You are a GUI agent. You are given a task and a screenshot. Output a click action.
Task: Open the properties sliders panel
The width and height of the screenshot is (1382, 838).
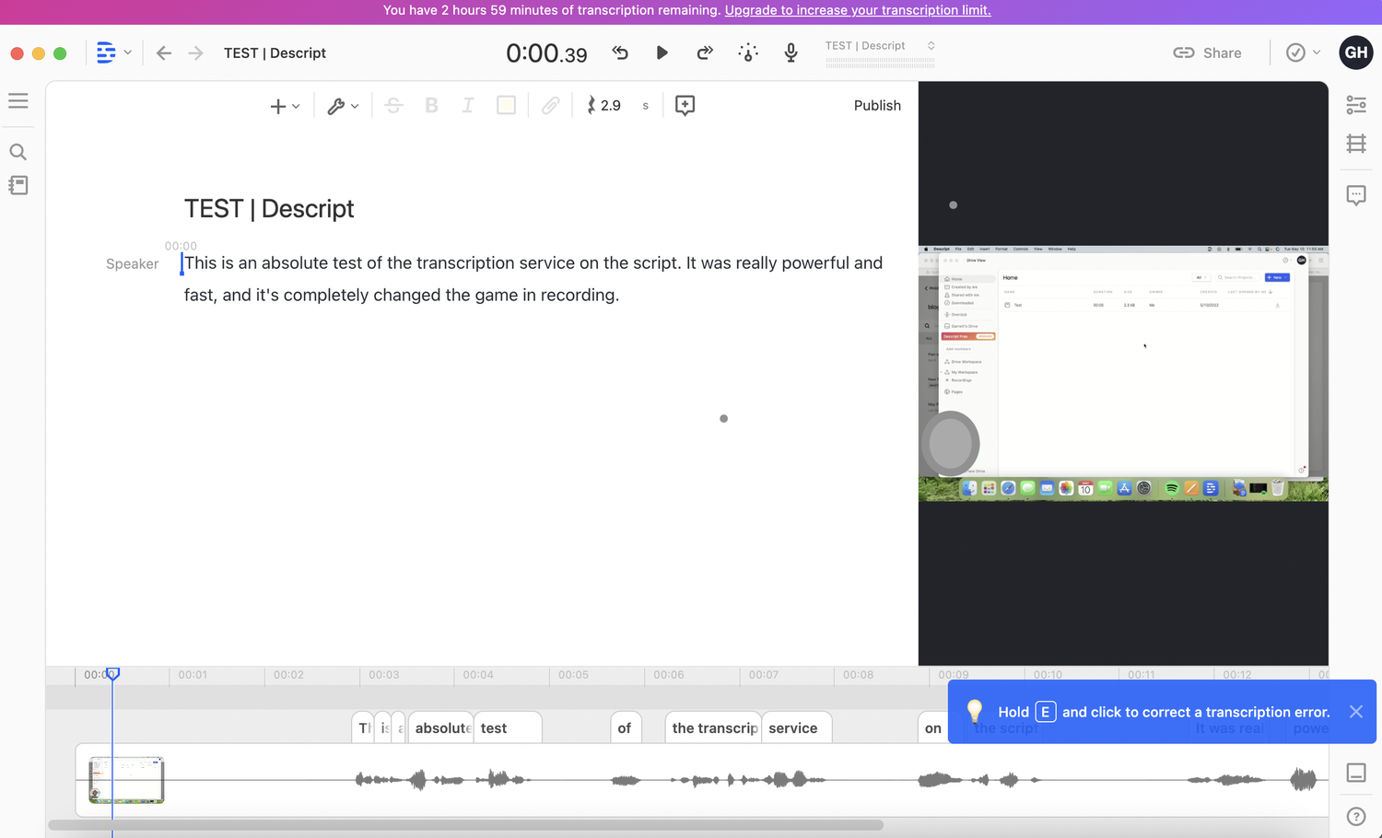pyautogui.click(x=1356, y=104)
